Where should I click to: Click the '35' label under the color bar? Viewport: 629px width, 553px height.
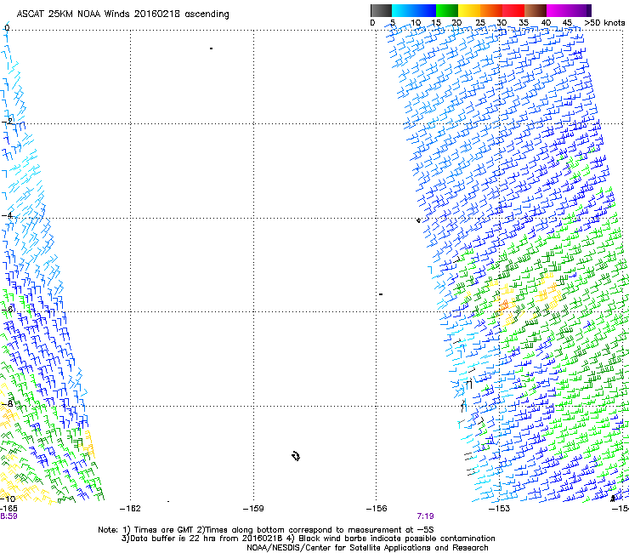coord(524,23)
